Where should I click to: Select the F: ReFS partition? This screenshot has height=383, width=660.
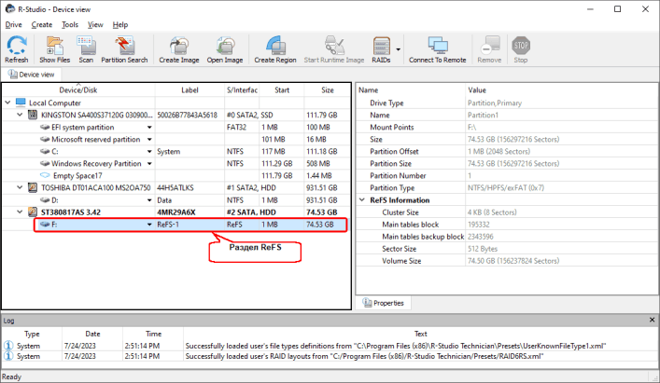[x=176, y=225]
